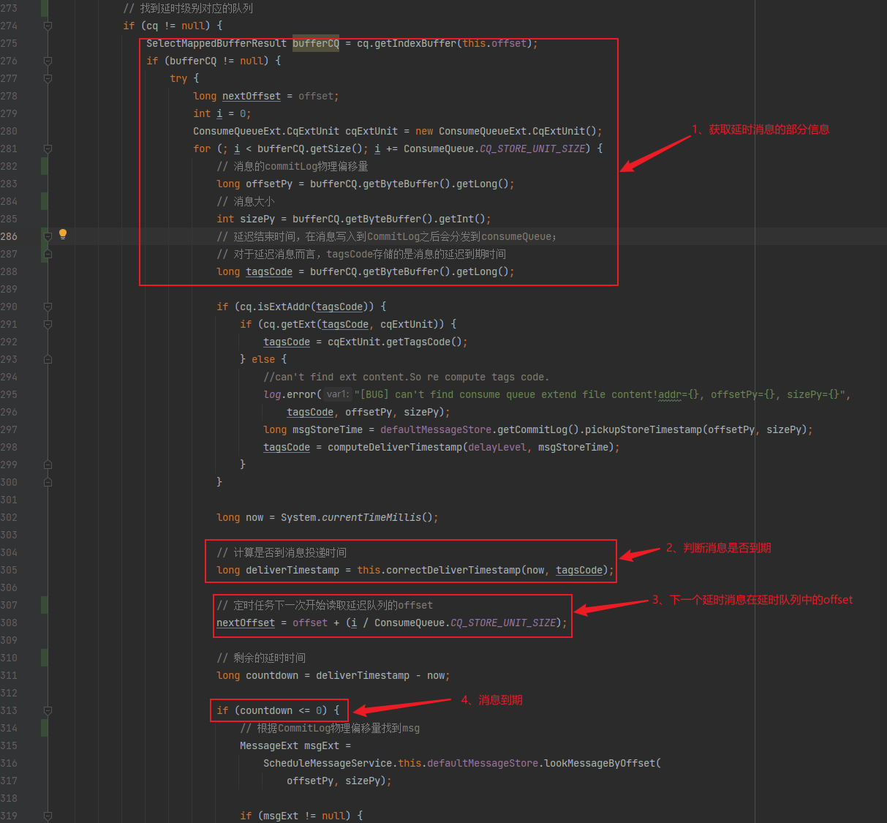
Task: Click the 'int i = 0' declaration
Action: tap(222, 113)
